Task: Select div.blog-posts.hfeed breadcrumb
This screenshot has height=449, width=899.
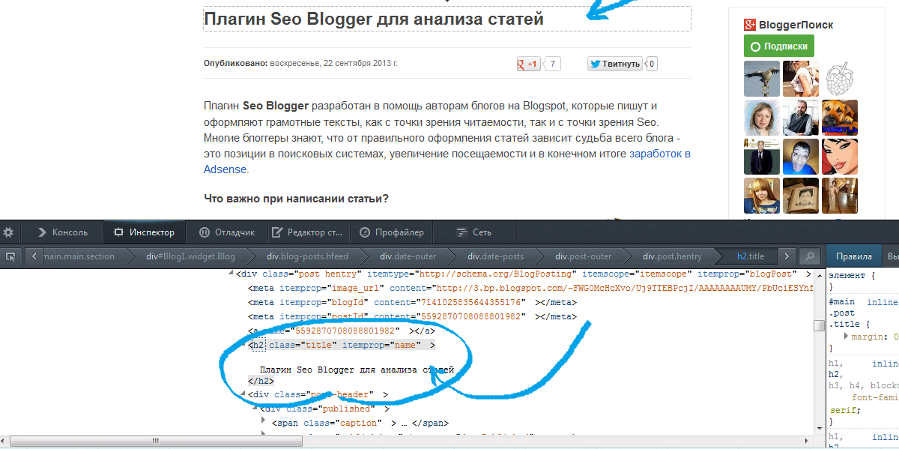Action: pos(308,256)
